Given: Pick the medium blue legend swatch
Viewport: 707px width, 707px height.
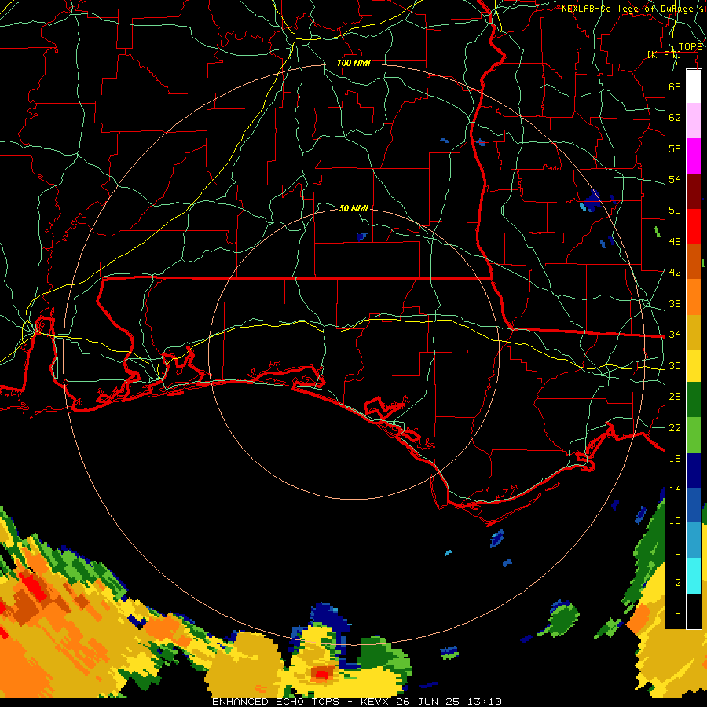Looking at the screenshot, I should pyautogui.click(x=694, y=505).
